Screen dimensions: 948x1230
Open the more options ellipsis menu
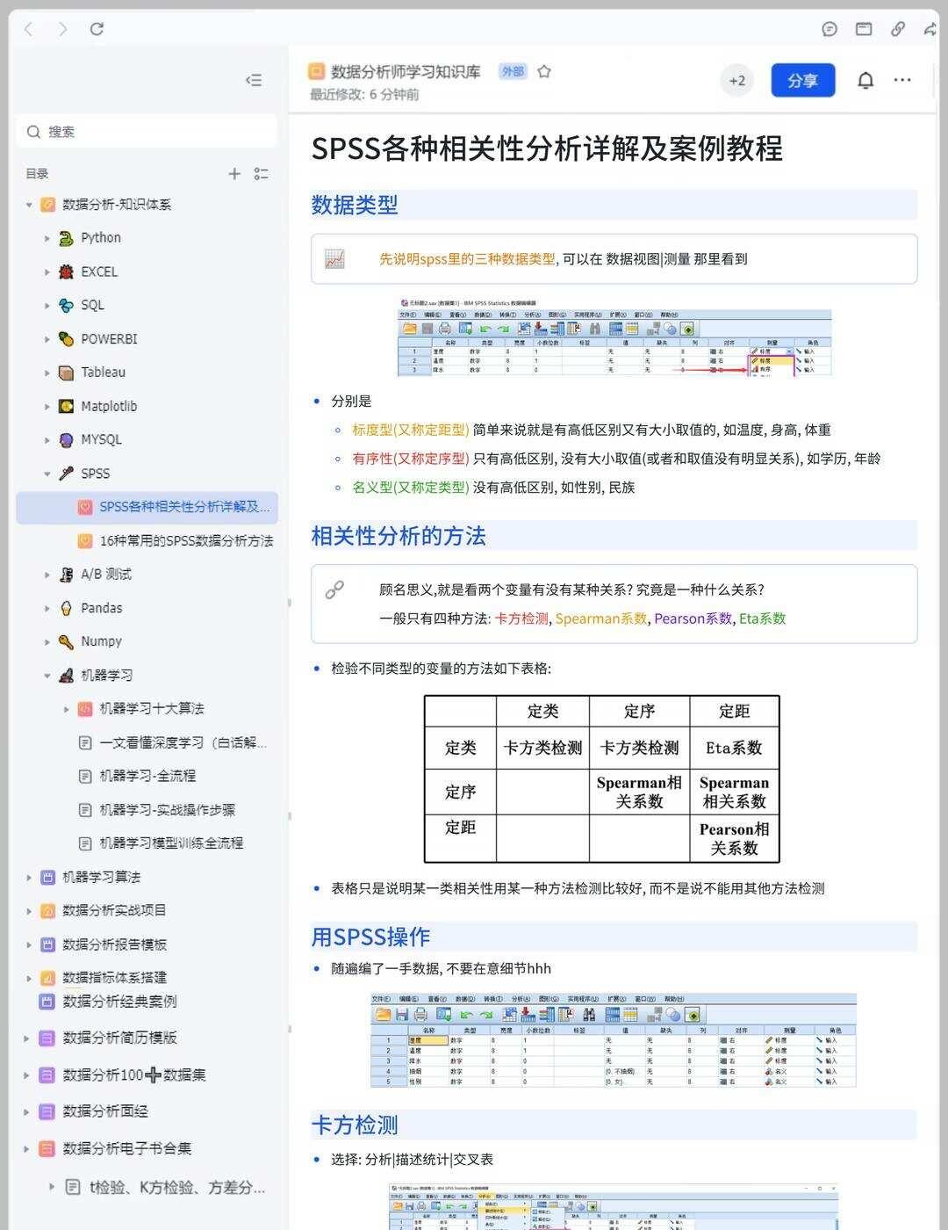click(x=902, y=80)
